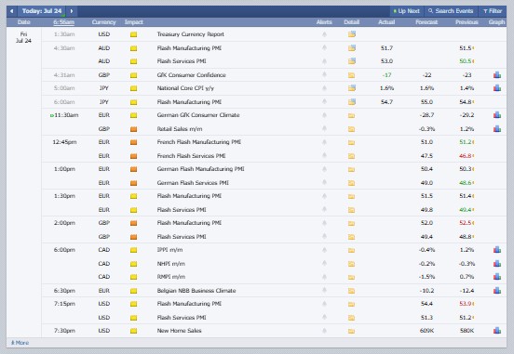514x354 pixels.
Task: Open detail folder for Belgian NBB Business Climate
Action: pos(351,291)
